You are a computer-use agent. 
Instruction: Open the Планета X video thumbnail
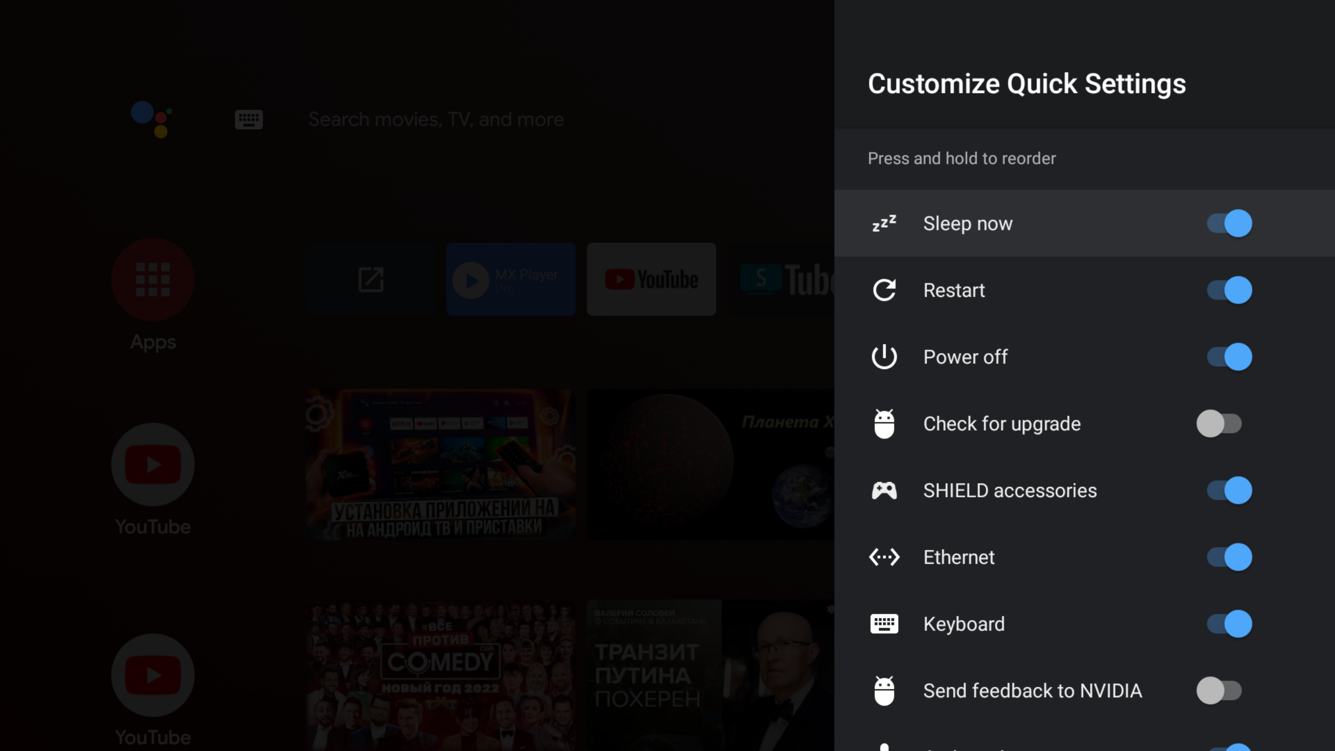click(x=711, y=465)
